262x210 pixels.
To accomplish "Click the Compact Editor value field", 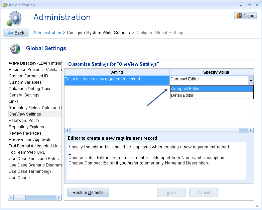I will pyautogui.click(x=209, y=80).
